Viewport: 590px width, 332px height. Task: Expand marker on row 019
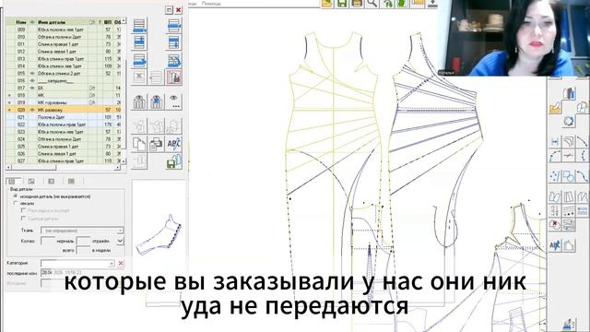pyautogui.click(x=9, y=102)
